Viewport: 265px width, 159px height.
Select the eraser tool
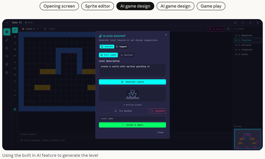tap(15, 37)
